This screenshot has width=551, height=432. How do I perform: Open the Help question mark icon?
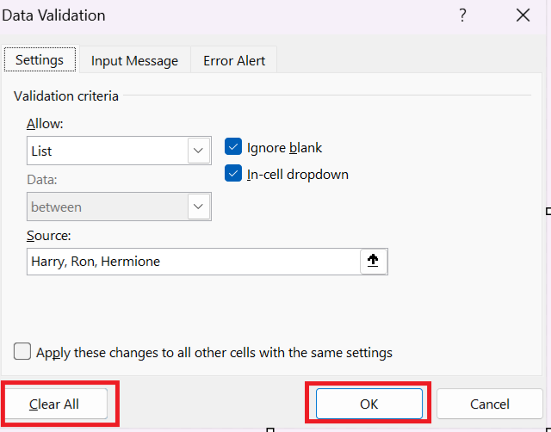tap(462, 15)
